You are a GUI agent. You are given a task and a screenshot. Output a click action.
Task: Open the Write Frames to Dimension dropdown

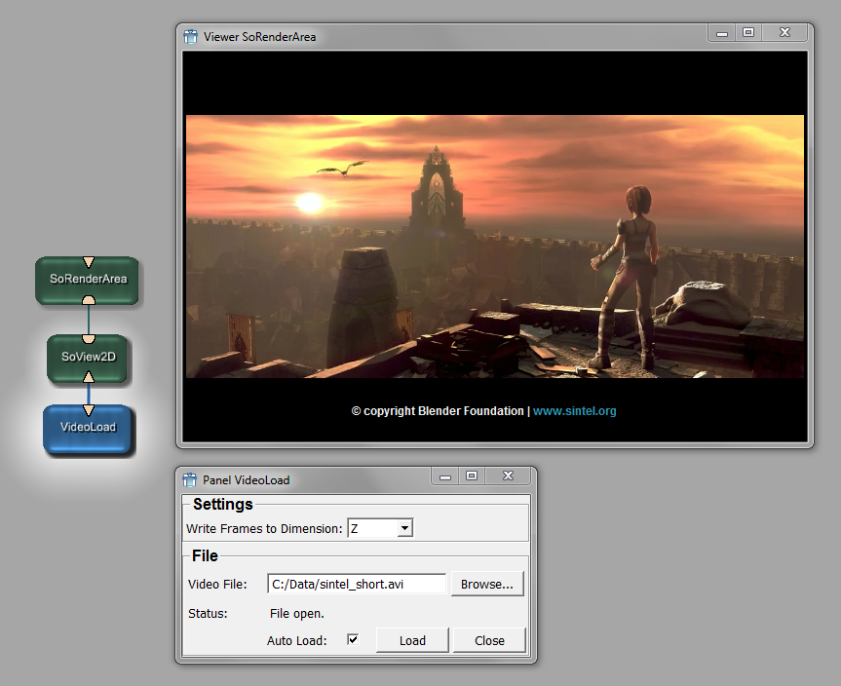380,528
